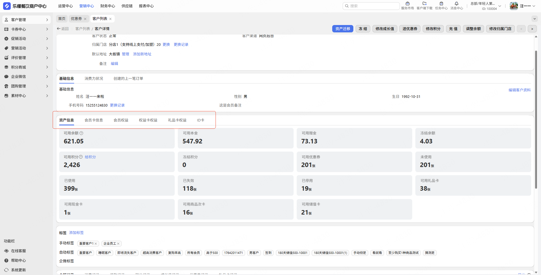The width and height of the screenshot is (541, 275).
Task: Go to next customer arrow button
Action: (x=532, y=29)
